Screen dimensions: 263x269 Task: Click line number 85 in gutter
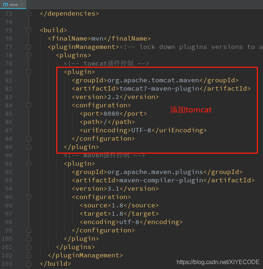tap(9, 113)
